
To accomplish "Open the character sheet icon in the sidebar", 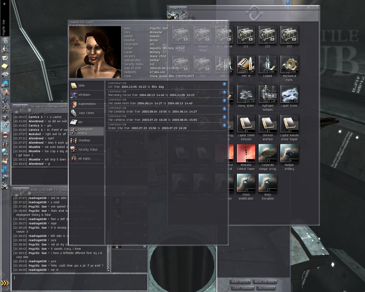I will (x=5, y=41).
